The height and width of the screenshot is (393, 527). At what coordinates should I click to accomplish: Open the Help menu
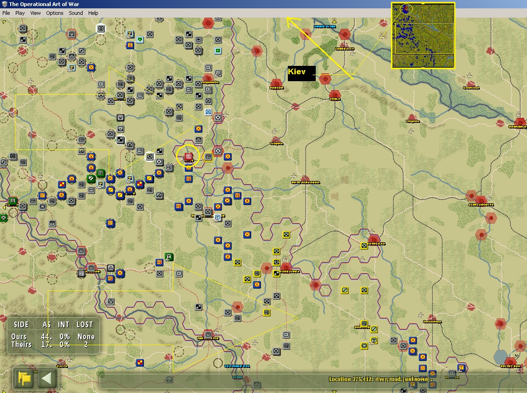click(93, 13)
